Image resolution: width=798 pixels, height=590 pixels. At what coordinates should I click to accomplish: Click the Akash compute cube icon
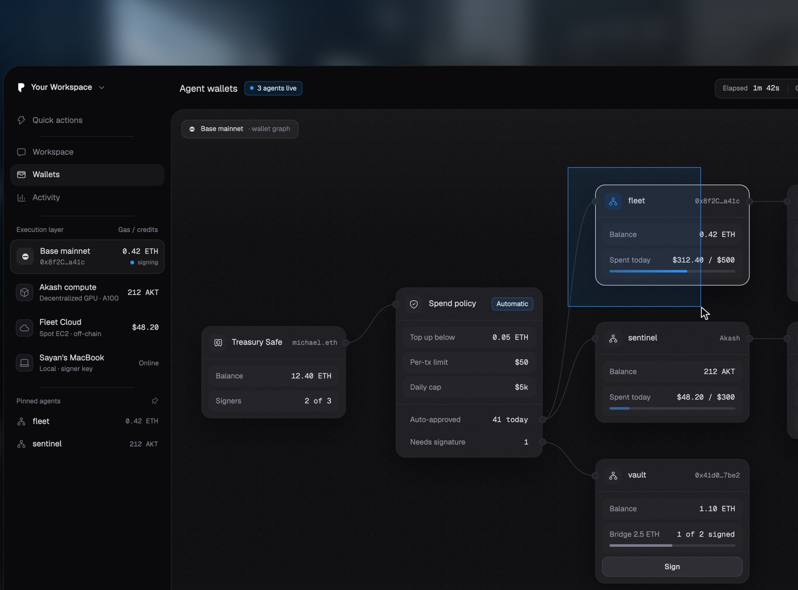pyautogui.click(x=25, y=292)
